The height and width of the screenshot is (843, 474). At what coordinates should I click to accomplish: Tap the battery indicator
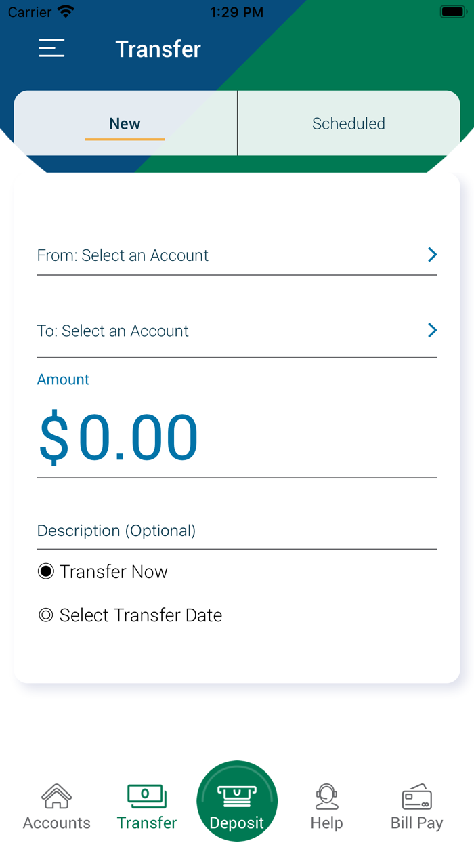click(x=450, y=11)
